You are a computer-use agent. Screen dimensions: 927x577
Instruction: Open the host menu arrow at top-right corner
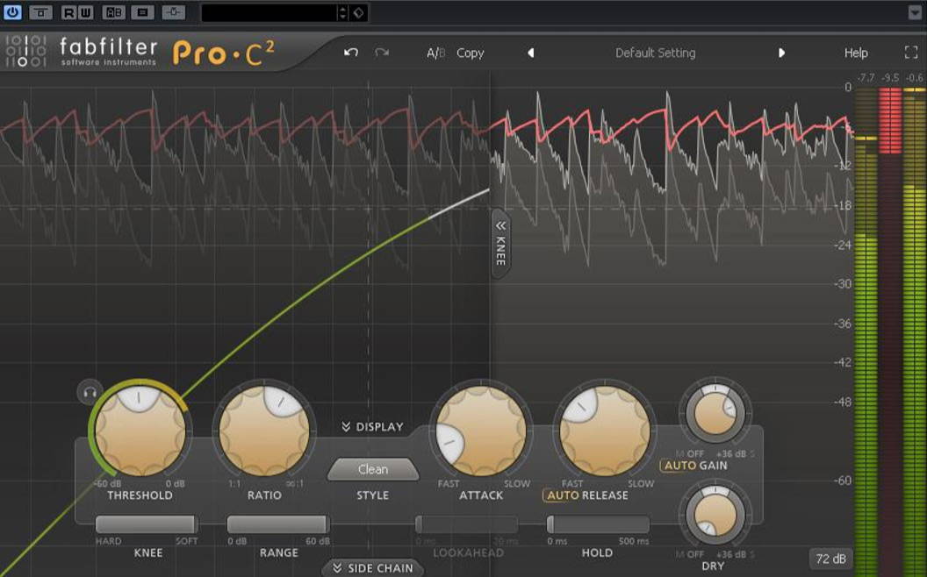pos(915,12)
